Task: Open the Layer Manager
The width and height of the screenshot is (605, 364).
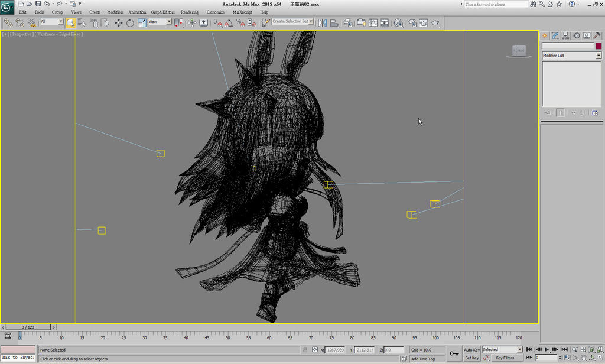Action: click(347, 23)
